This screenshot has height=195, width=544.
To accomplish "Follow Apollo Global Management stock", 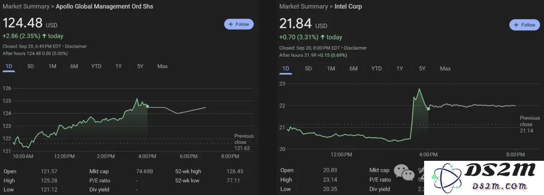I will click(x=239, y=24).
